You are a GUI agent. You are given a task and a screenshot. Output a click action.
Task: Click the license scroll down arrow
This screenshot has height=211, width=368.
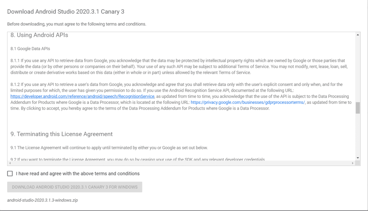[x=358, y=158]
